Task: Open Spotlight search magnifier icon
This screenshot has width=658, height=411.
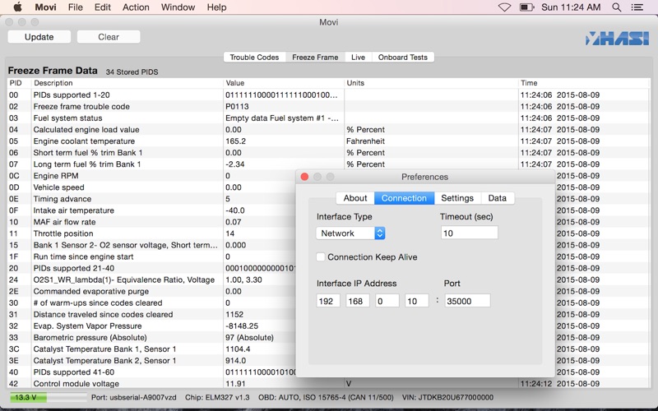Action: click(616, 7)
